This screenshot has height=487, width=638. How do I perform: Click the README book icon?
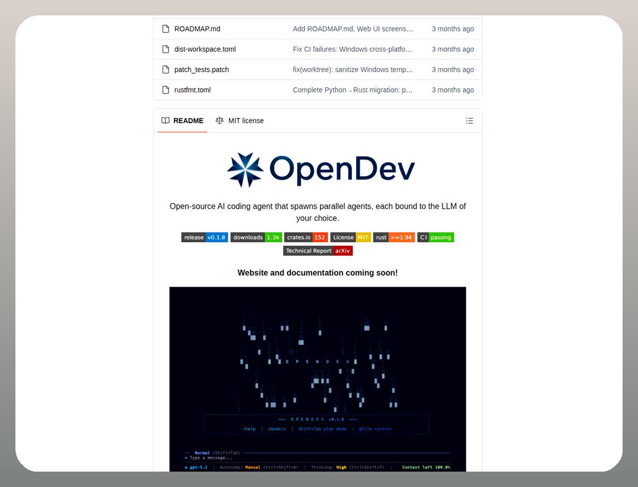coord(165,121)
